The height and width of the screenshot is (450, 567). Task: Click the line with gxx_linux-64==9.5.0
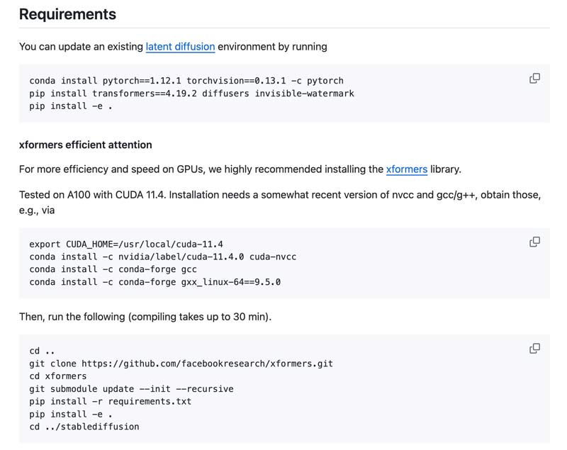click(x=155, y=282)
